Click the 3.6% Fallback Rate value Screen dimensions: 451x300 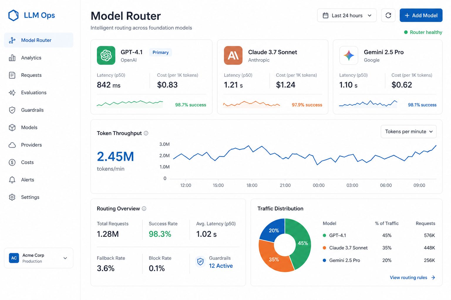[x=106, y=268]
